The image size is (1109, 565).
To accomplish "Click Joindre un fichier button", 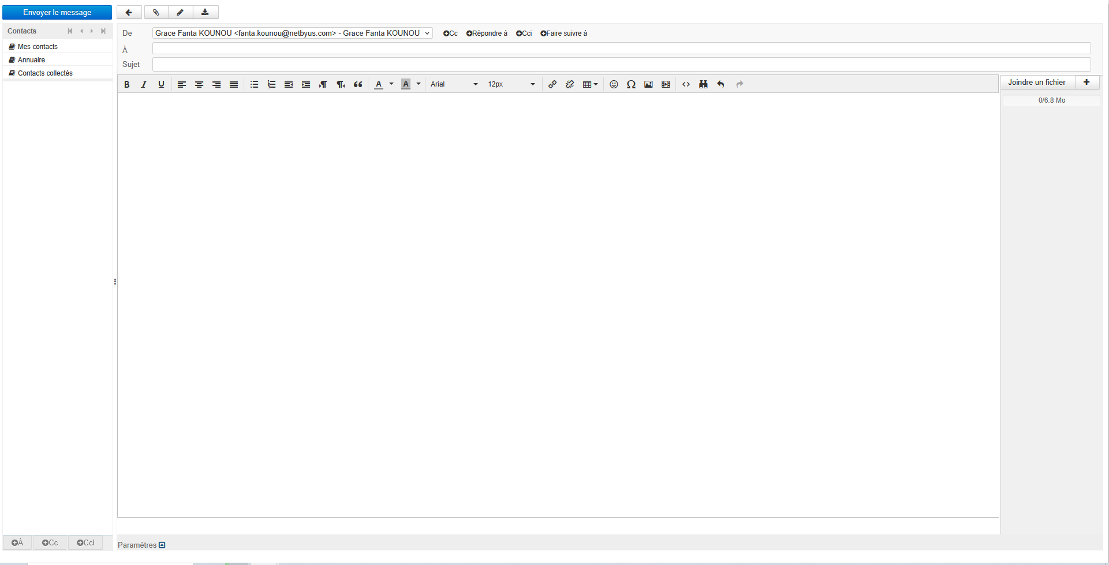I will point(1037,83).
